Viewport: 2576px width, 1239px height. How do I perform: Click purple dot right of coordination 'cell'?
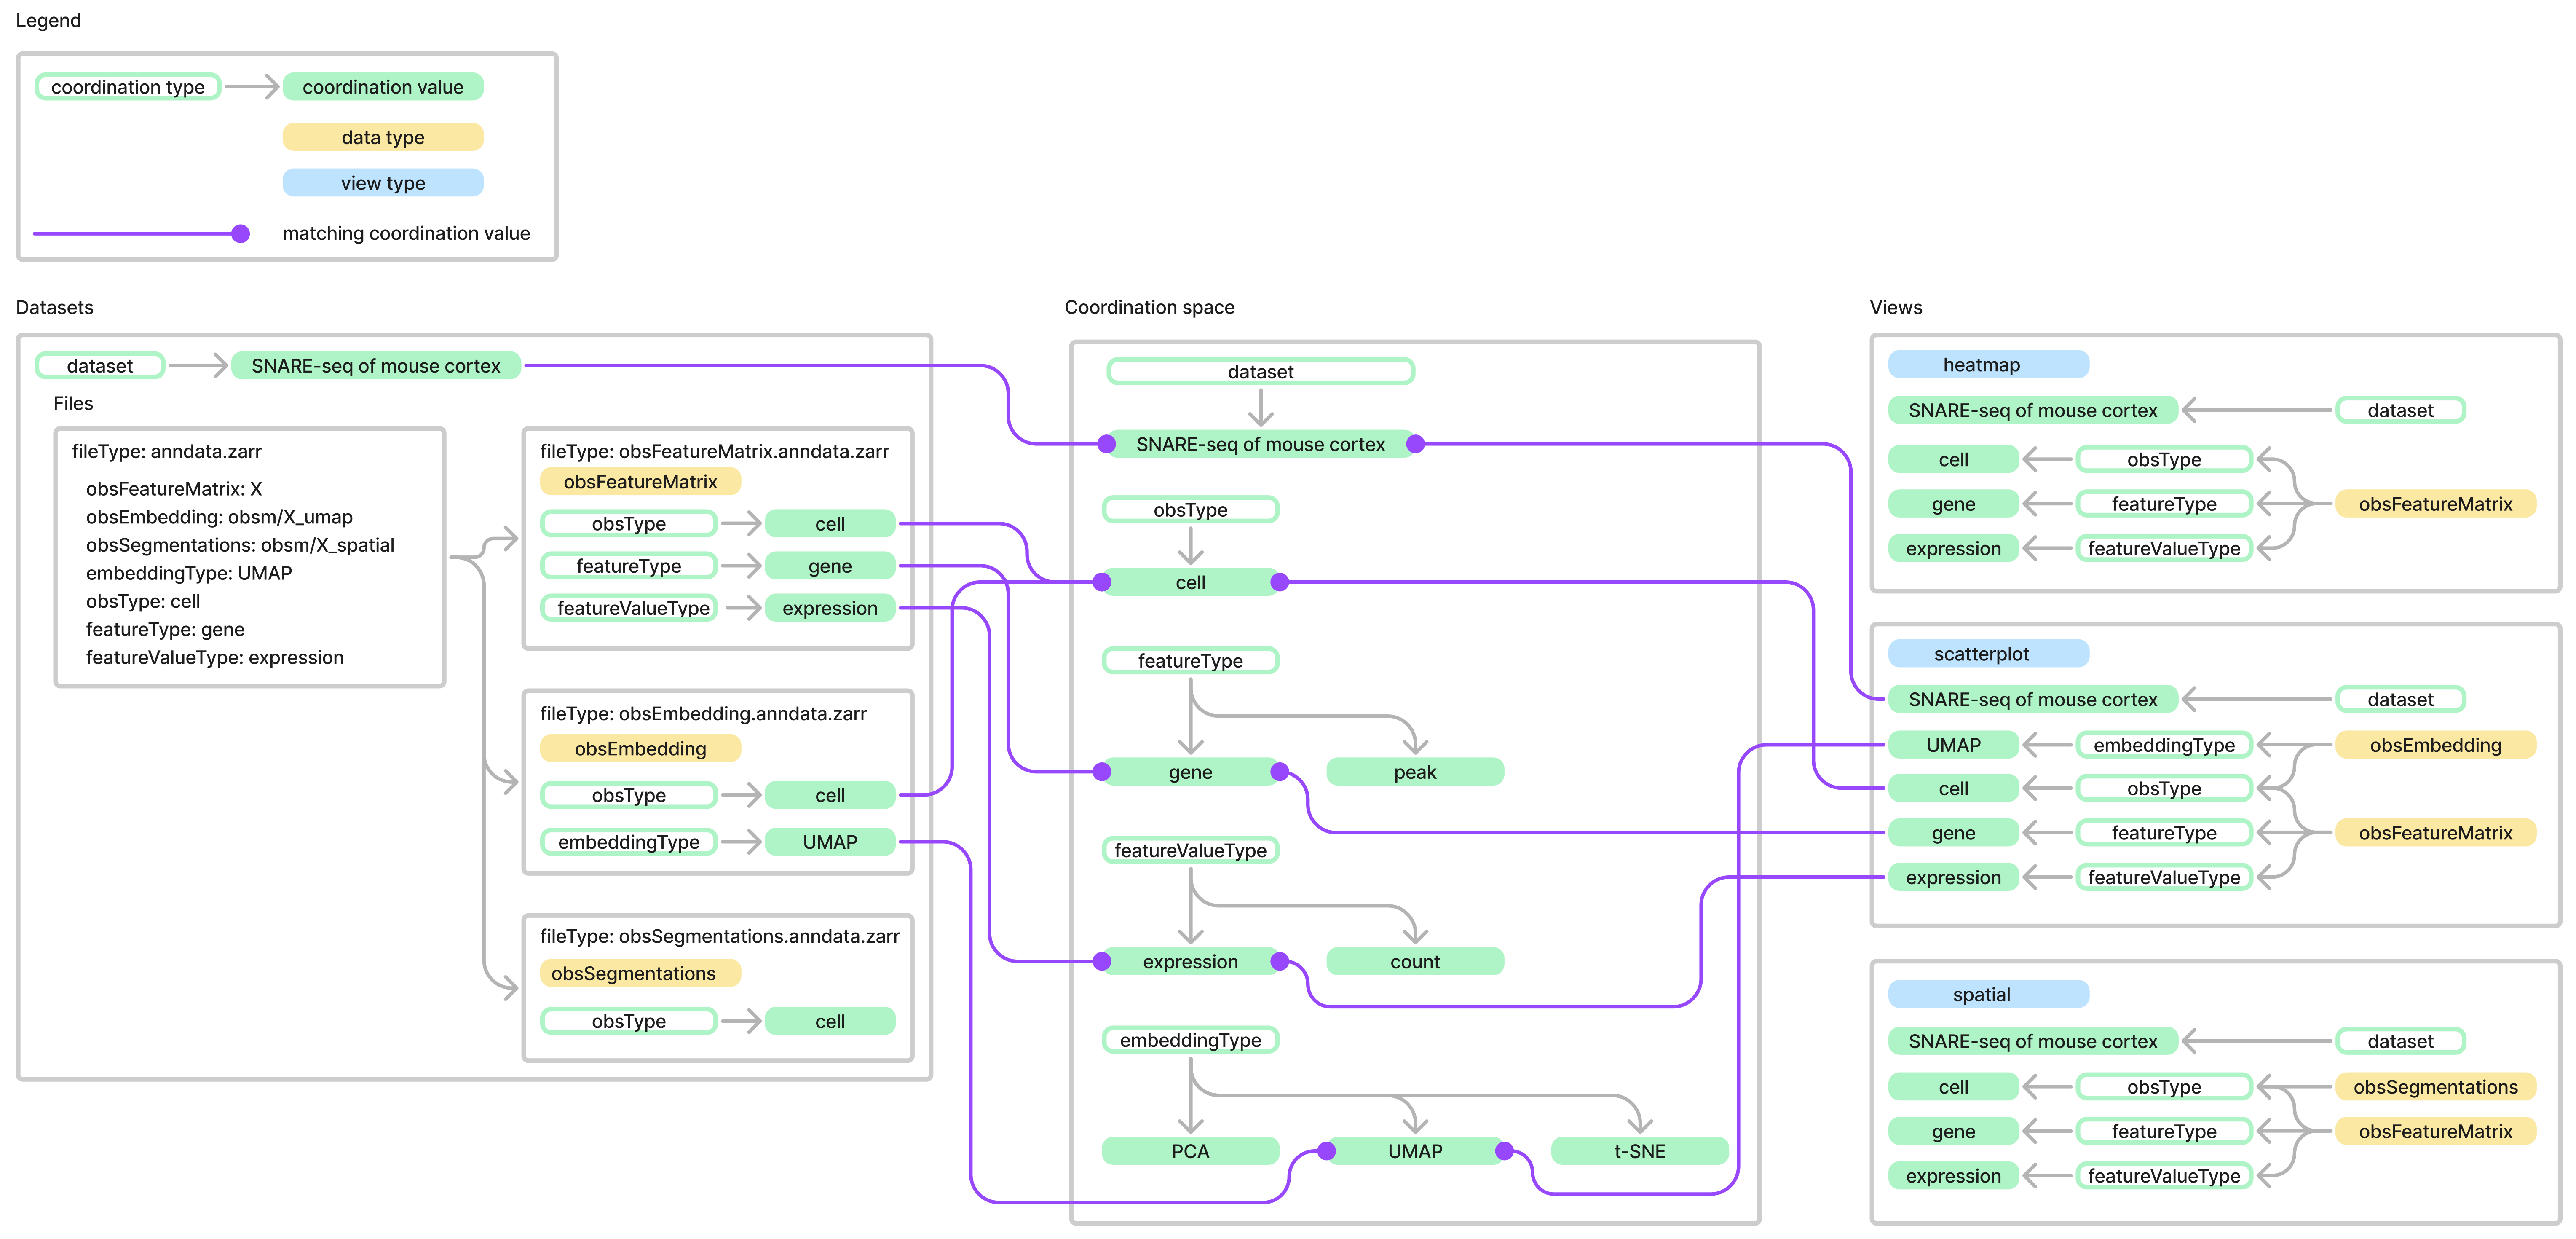point(1279,582)
